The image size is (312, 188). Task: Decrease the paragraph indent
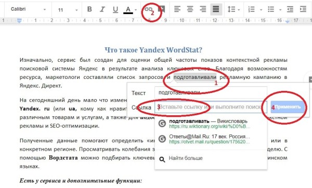click(x=290, y=9)
